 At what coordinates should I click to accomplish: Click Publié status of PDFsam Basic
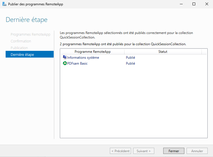[x=130, y=63]
